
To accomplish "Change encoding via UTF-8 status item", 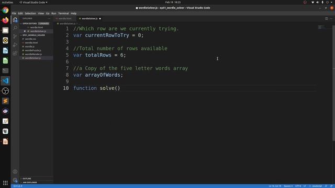I will coord(298,186).
